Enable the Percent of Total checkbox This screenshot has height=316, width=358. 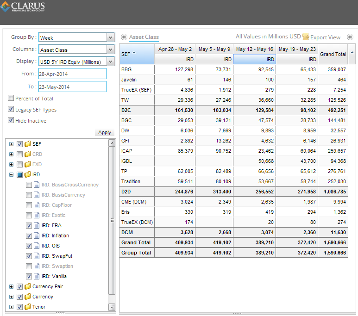coord(11,98)
